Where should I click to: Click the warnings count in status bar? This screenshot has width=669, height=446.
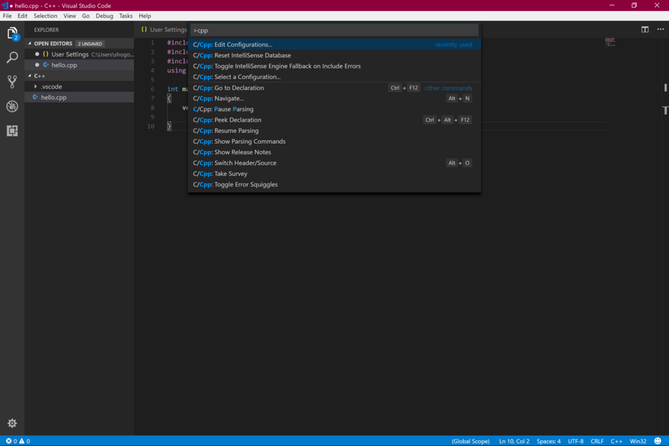click(x=25, y=441)
